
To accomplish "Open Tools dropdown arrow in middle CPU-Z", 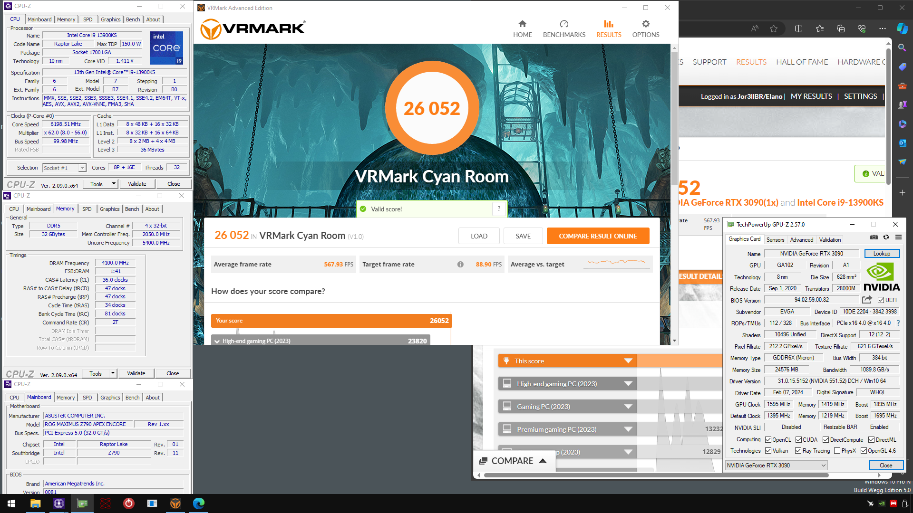I will [113, 373].
